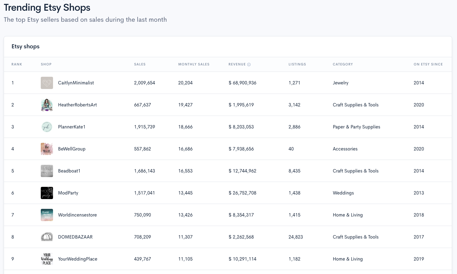Select the PlannerKate1 round logo
The image size is (457, 274).
click(x=47, y=127)
